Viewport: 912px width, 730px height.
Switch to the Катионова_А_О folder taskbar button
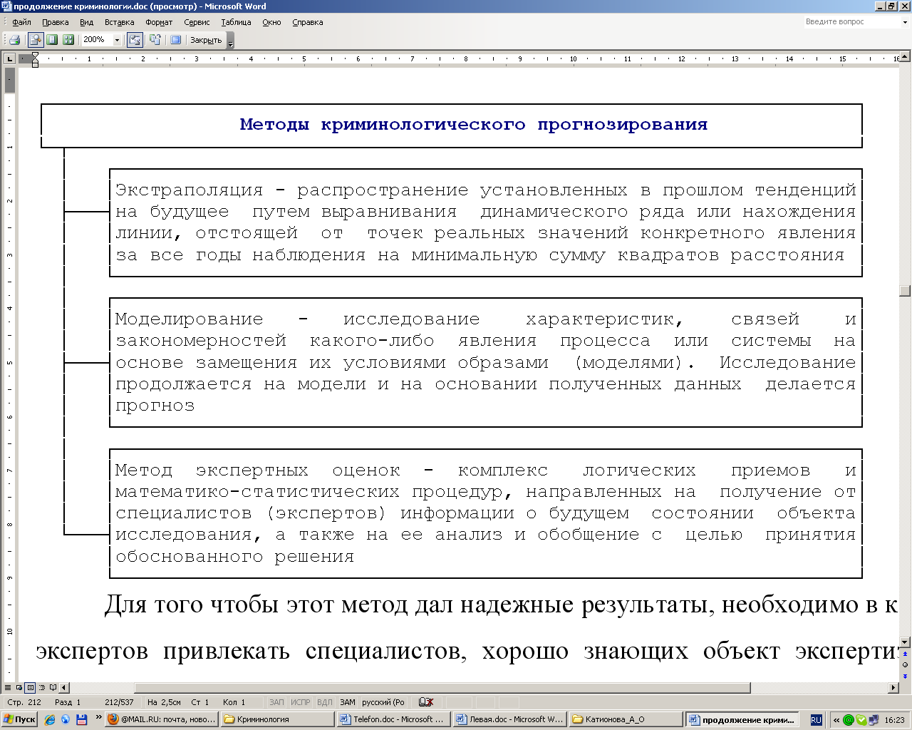627,719
